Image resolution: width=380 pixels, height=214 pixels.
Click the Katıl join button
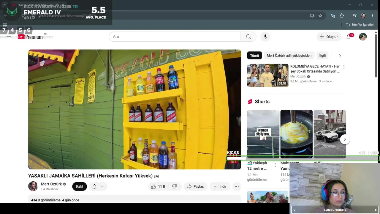(x=80, y=186)
